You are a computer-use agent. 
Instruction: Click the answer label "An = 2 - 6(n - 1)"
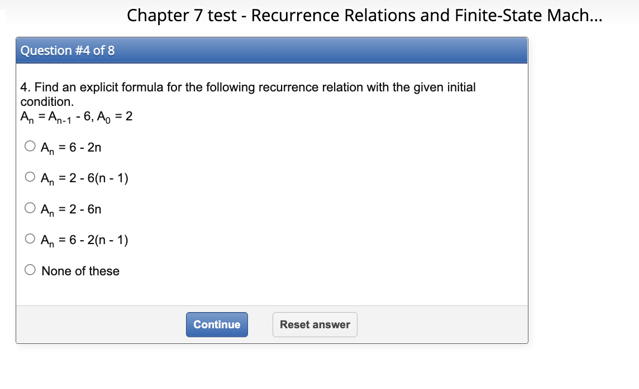click(x=84, y=177)
